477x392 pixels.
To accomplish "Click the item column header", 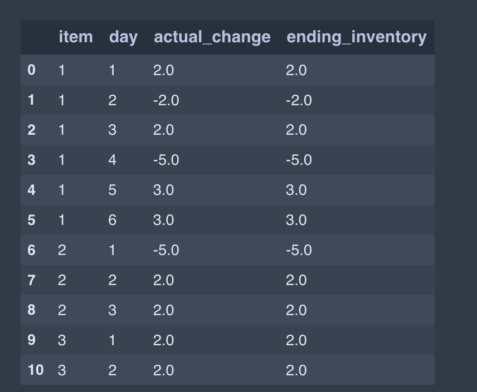I will click(76, 37).
